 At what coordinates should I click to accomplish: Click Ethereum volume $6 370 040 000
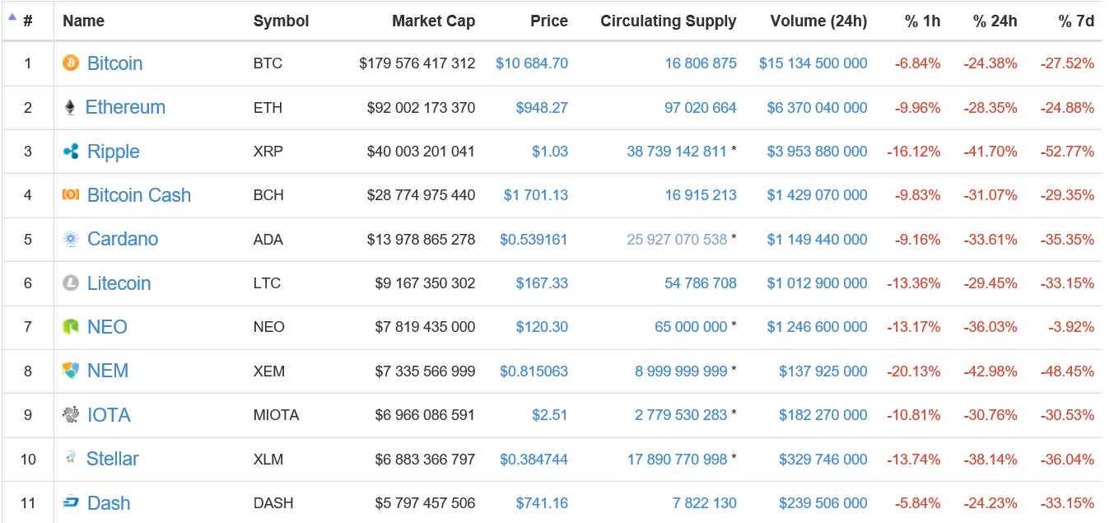pos(817,107)
